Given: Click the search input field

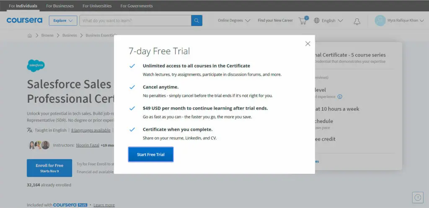Looking at the screenshot, I should coord(135,21).
